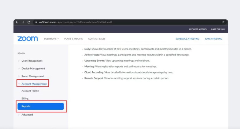
Task: Open Contact Sales
Action: point(97,39)
